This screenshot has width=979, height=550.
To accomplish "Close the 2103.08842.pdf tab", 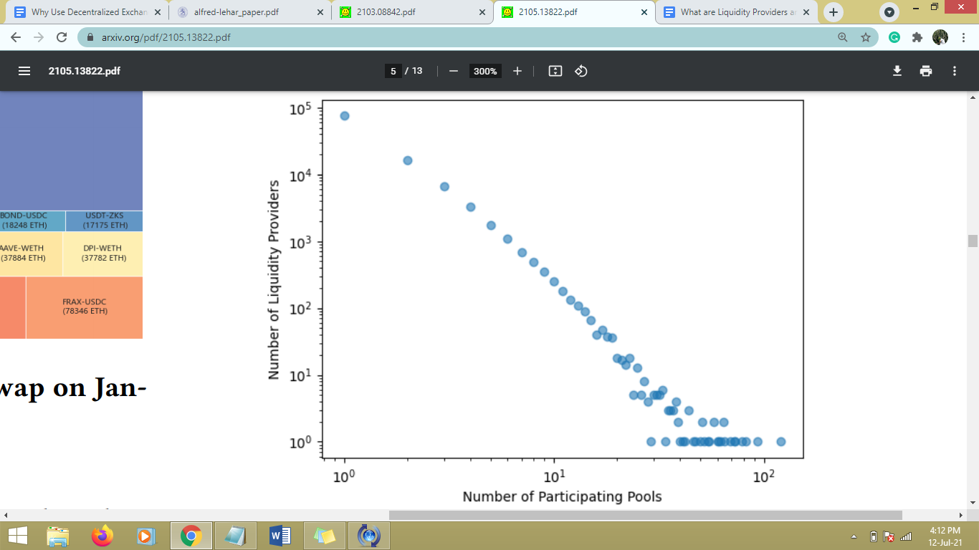I will [x=482, y=12].
